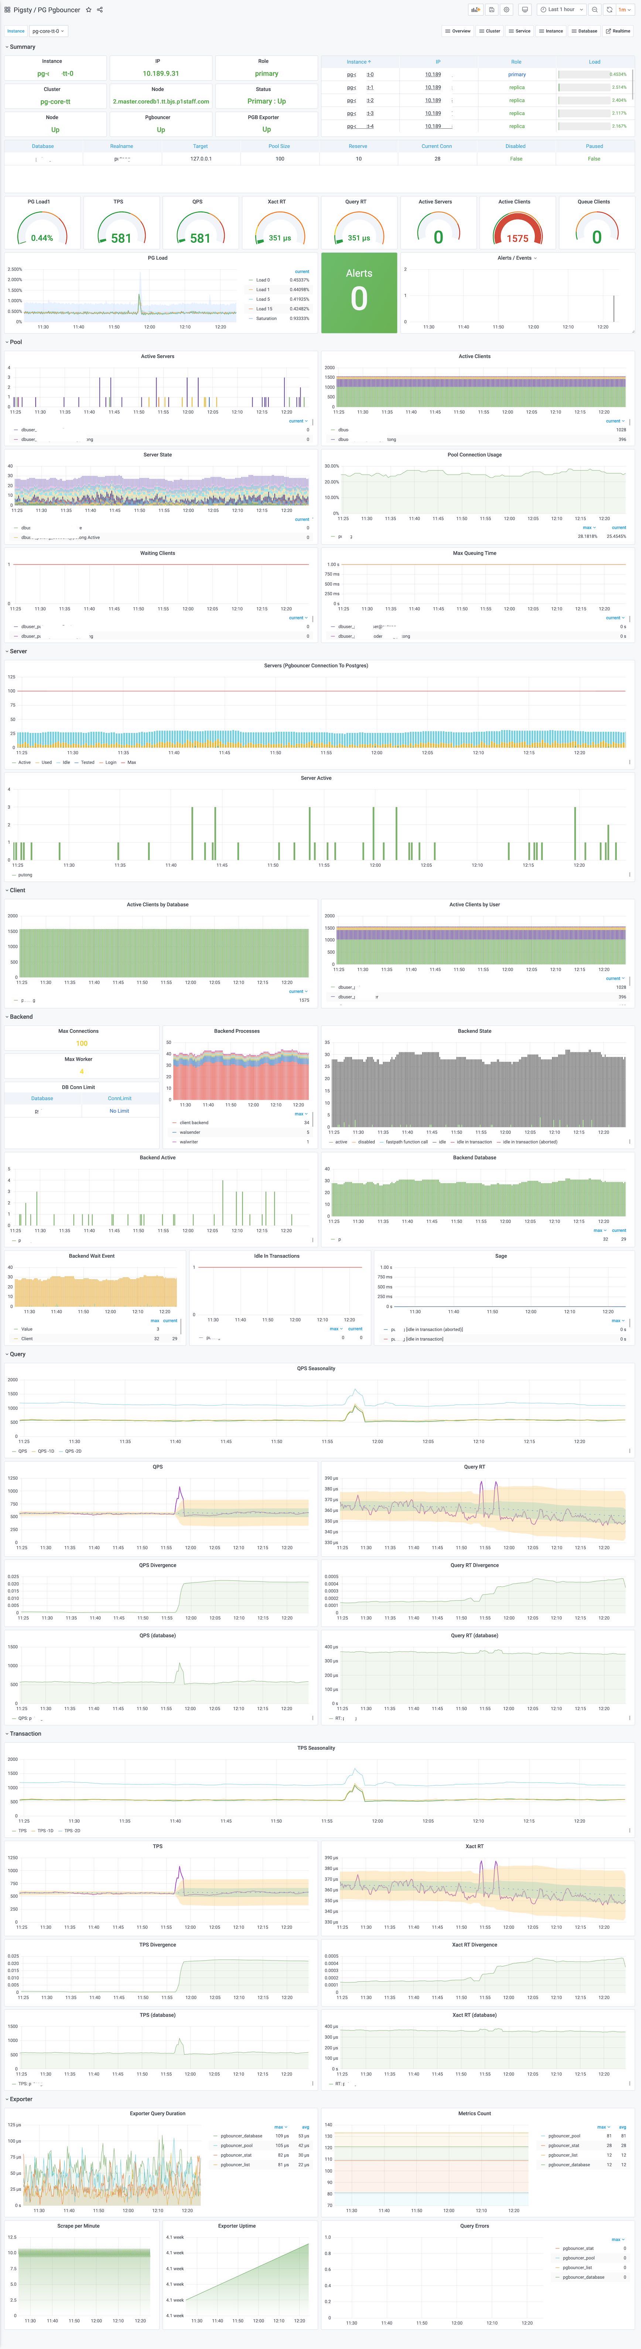641x2349 pixels.
Task: Collapse the Query row section
Action: point(16,1354)
